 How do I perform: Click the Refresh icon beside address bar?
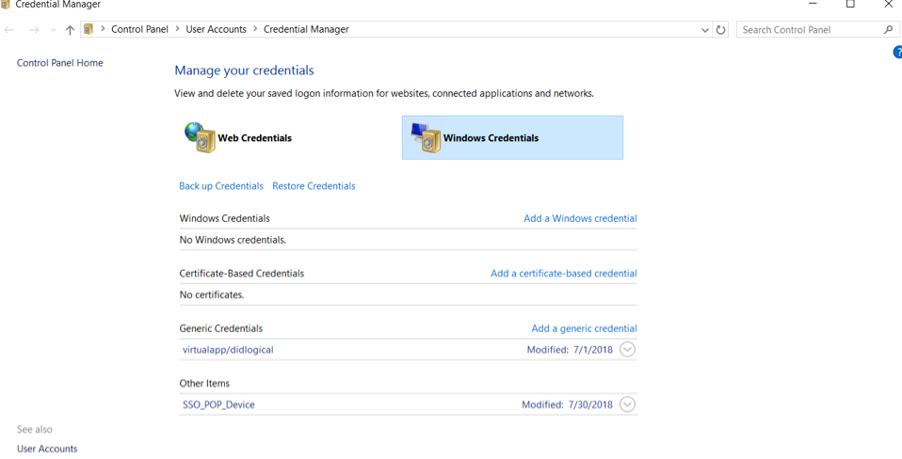pyautogui.click(x=721, y=30)
